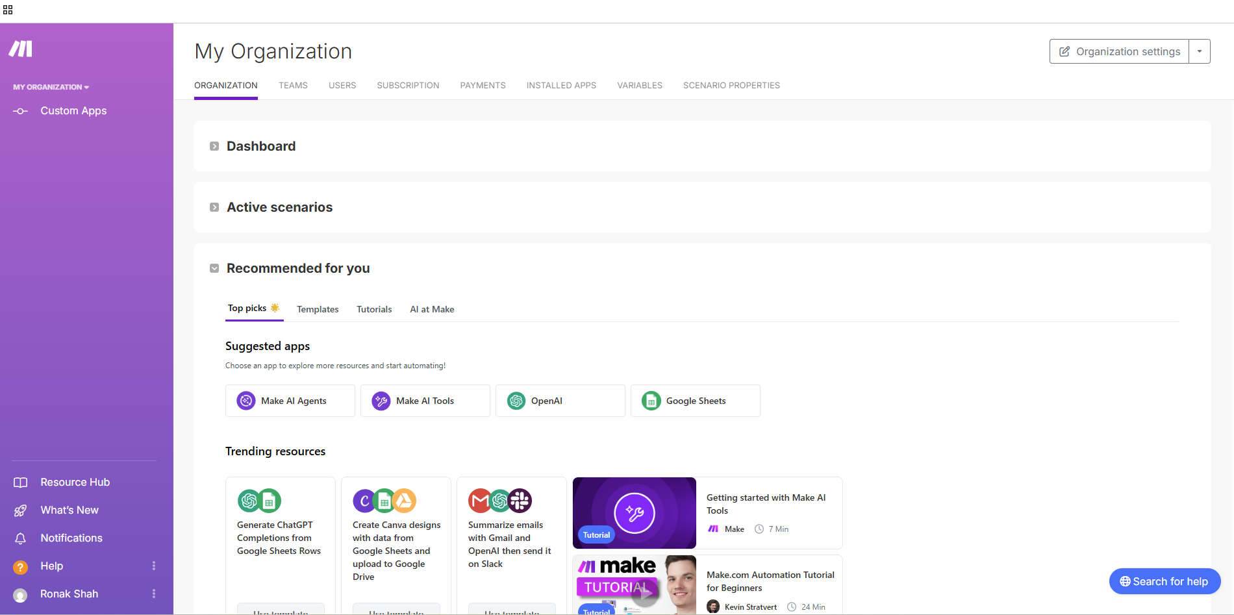Click the globe icon in Search for help

point(1126,581)
